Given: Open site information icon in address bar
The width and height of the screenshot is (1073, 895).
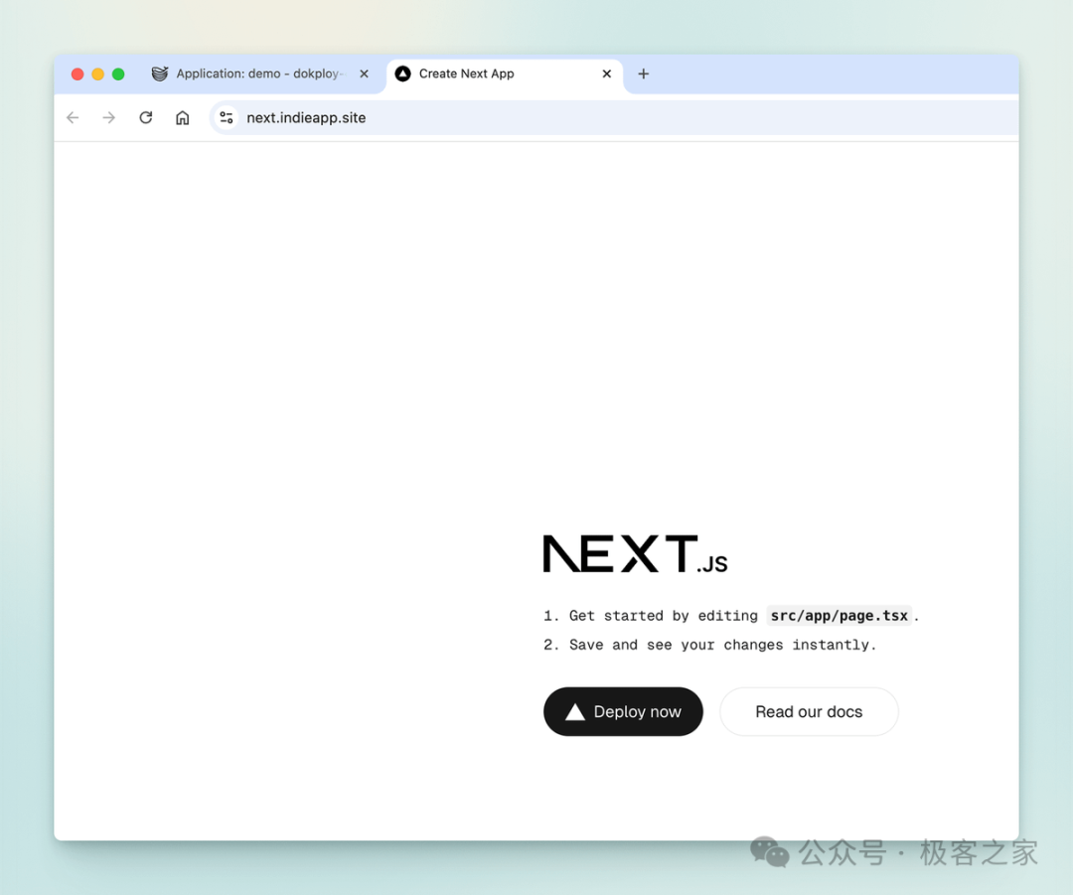Looking at the screenshot, I should pyautogui.click(x=227, y=117).
